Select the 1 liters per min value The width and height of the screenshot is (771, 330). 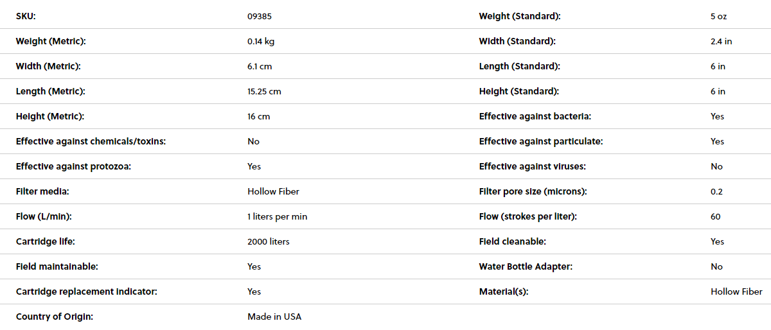pyautogui.click(x=277, y=216)
